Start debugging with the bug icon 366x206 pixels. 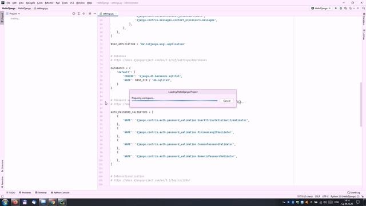pos(341,9)
